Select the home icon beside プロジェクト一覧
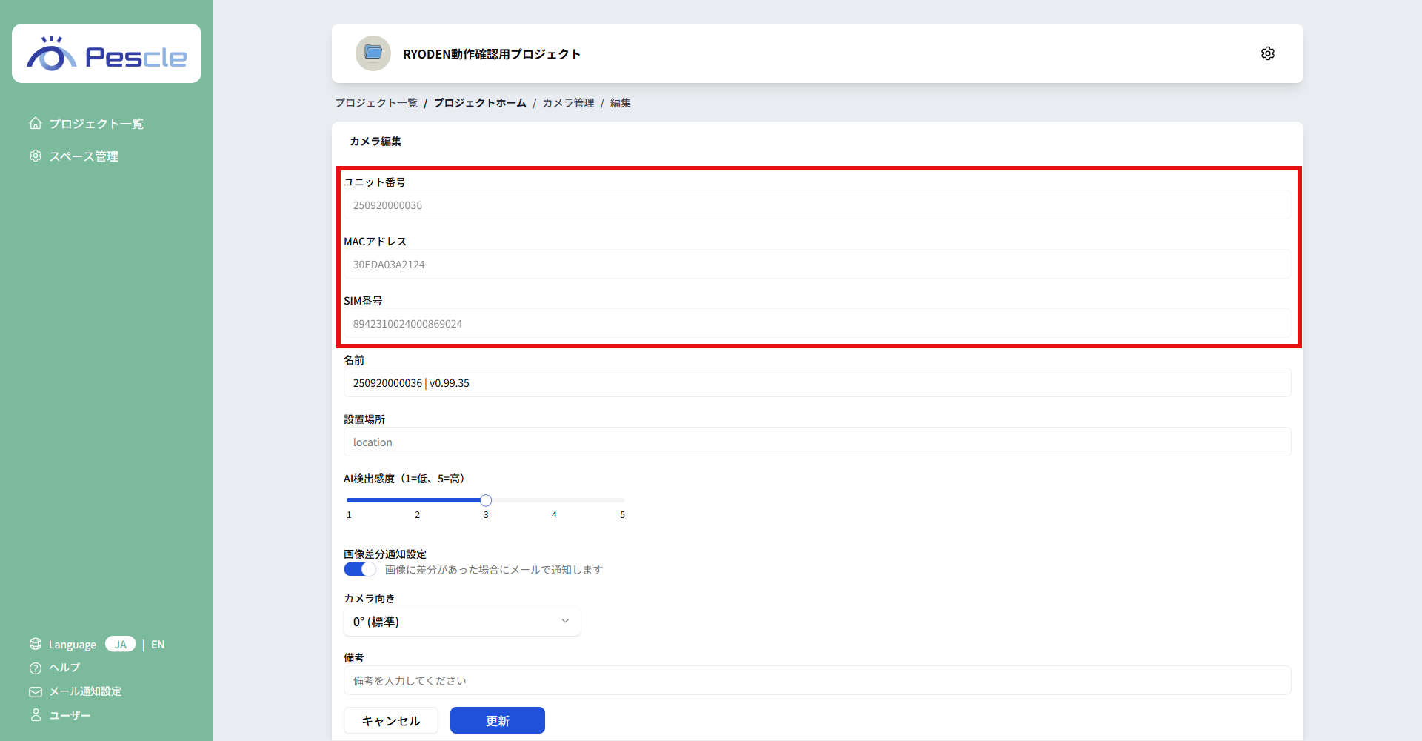Image resolution: width=1422 pixels, height=741 pixels. click(35, 123)
